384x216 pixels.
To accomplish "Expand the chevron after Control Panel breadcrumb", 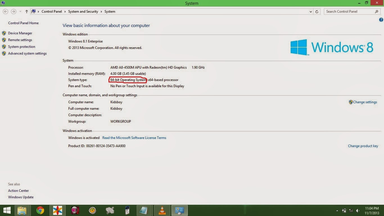I will point(65,12).
